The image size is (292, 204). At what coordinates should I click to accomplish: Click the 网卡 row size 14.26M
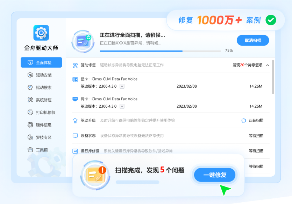coord(256,106)
